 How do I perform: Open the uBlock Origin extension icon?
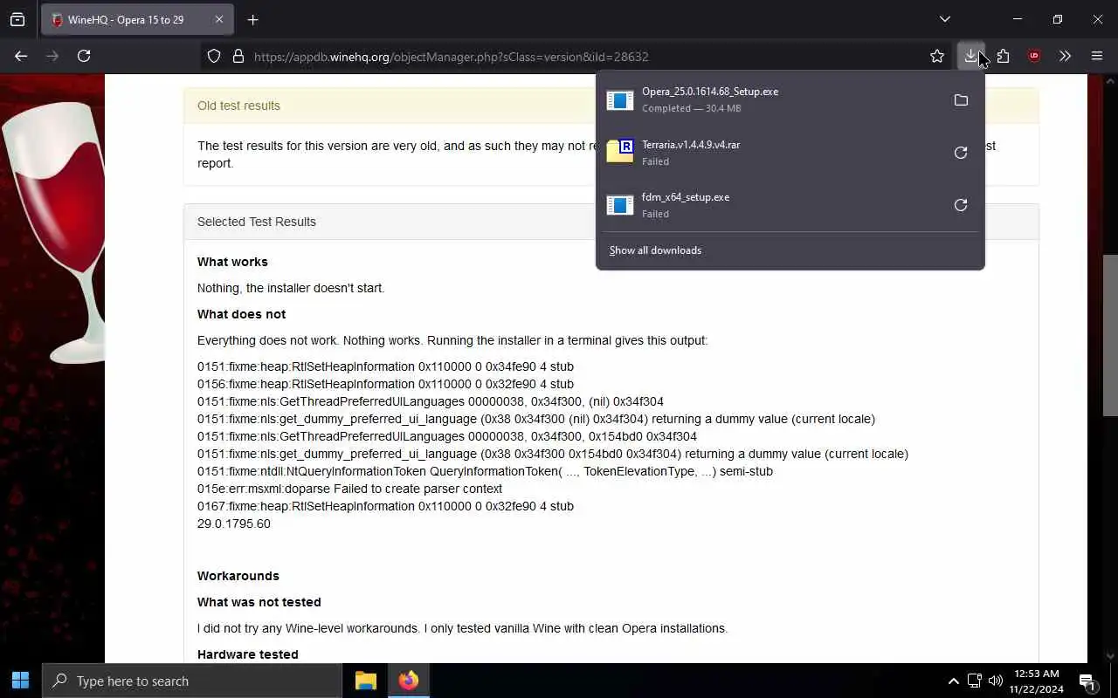point(1034,56)
